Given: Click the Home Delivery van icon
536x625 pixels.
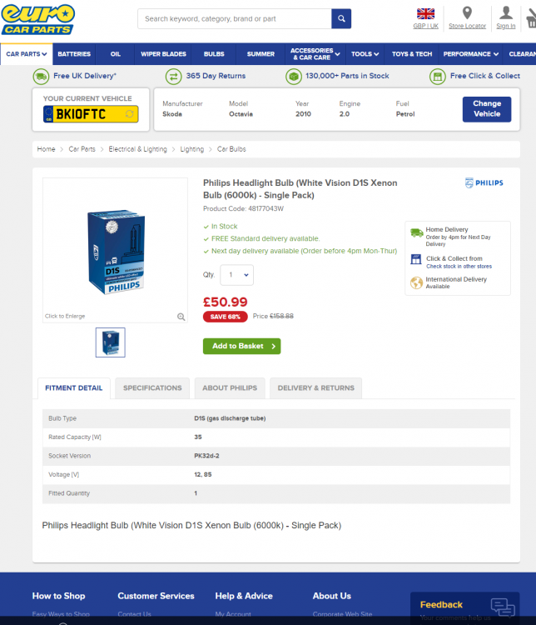Looking at the screenshot, I should [416, 232].
